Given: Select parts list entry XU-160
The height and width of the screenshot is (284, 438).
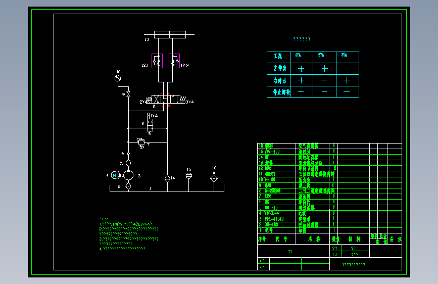Looking at the screenshot, I should [271, 224].
